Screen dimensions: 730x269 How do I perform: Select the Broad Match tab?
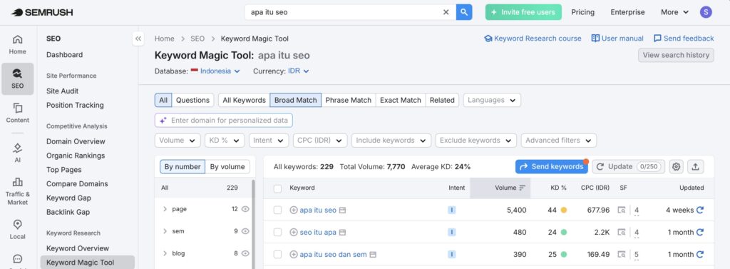point(296,100)
